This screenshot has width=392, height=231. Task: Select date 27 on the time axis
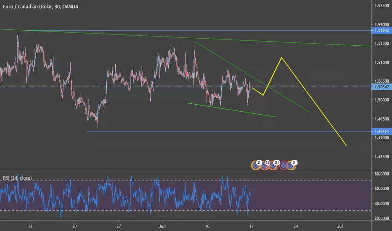click(119, 226)
